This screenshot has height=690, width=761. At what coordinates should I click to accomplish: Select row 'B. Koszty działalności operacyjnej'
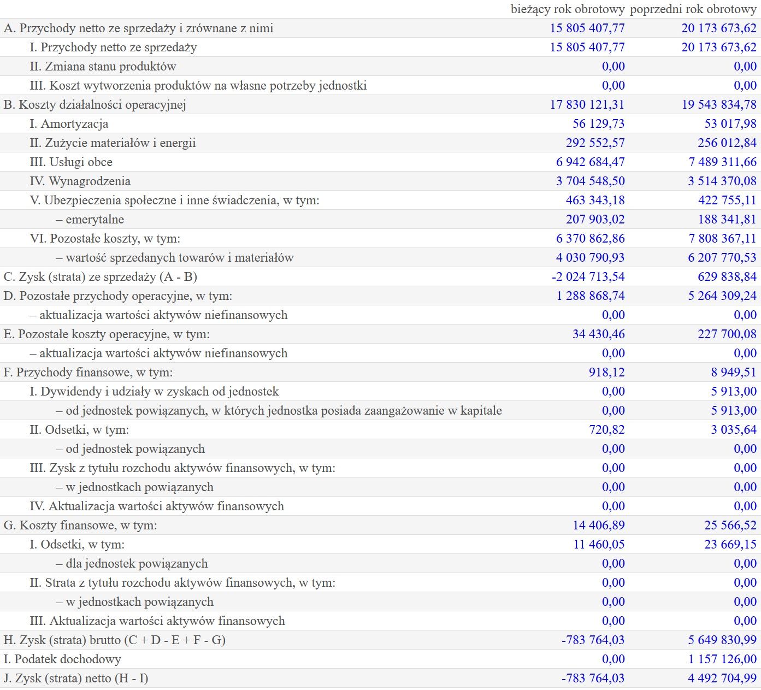pos(380,104)
